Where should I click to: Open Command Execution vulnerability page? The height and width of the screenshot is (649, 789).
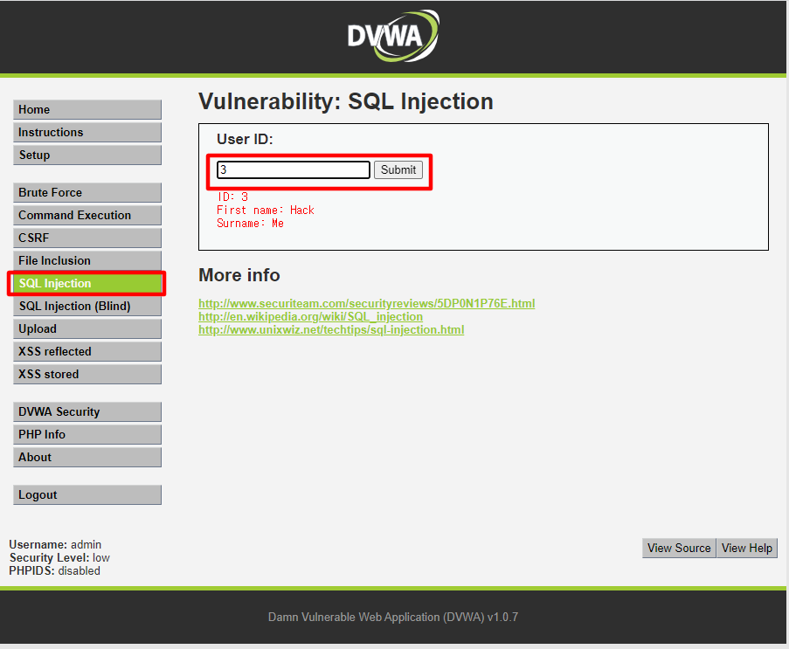point(87,215)
